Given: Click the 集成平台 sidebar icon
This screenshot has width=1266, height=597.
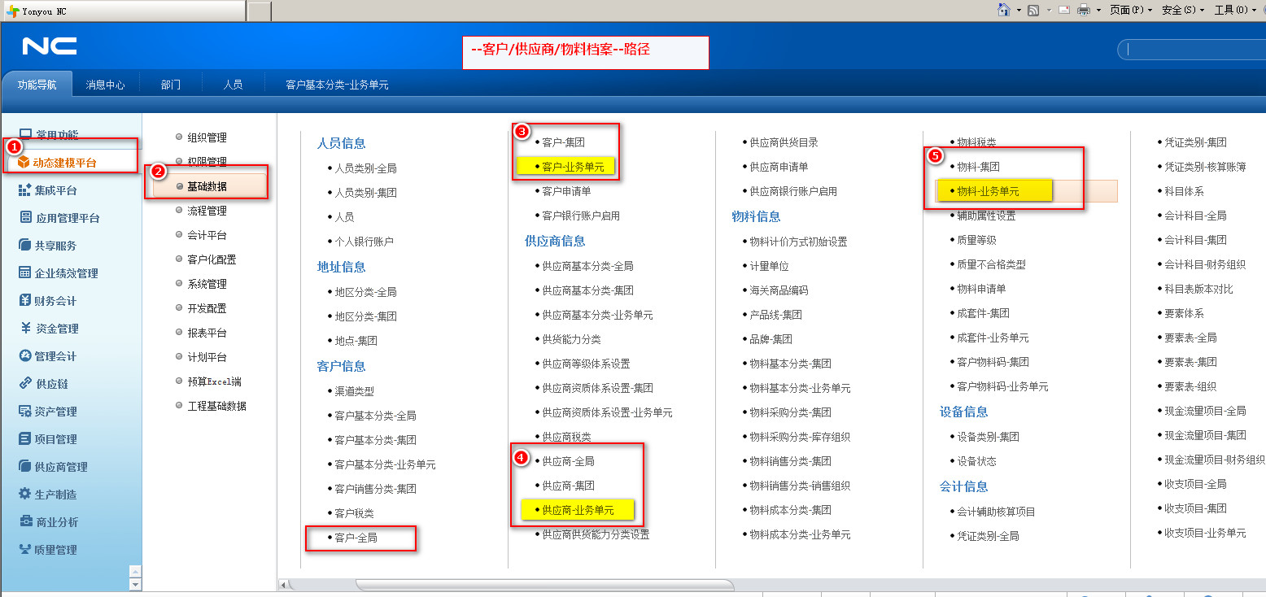Looking at the screenshot, I should [x=24, y=190].
